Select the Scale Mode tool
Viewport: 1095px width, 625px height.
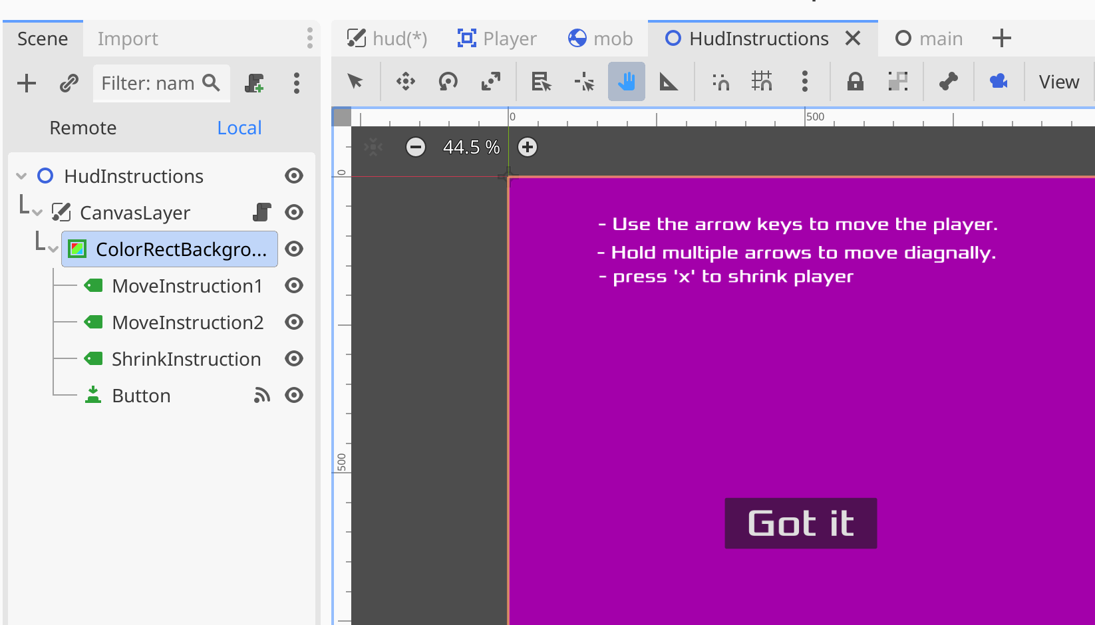click(x=490, y=81)
